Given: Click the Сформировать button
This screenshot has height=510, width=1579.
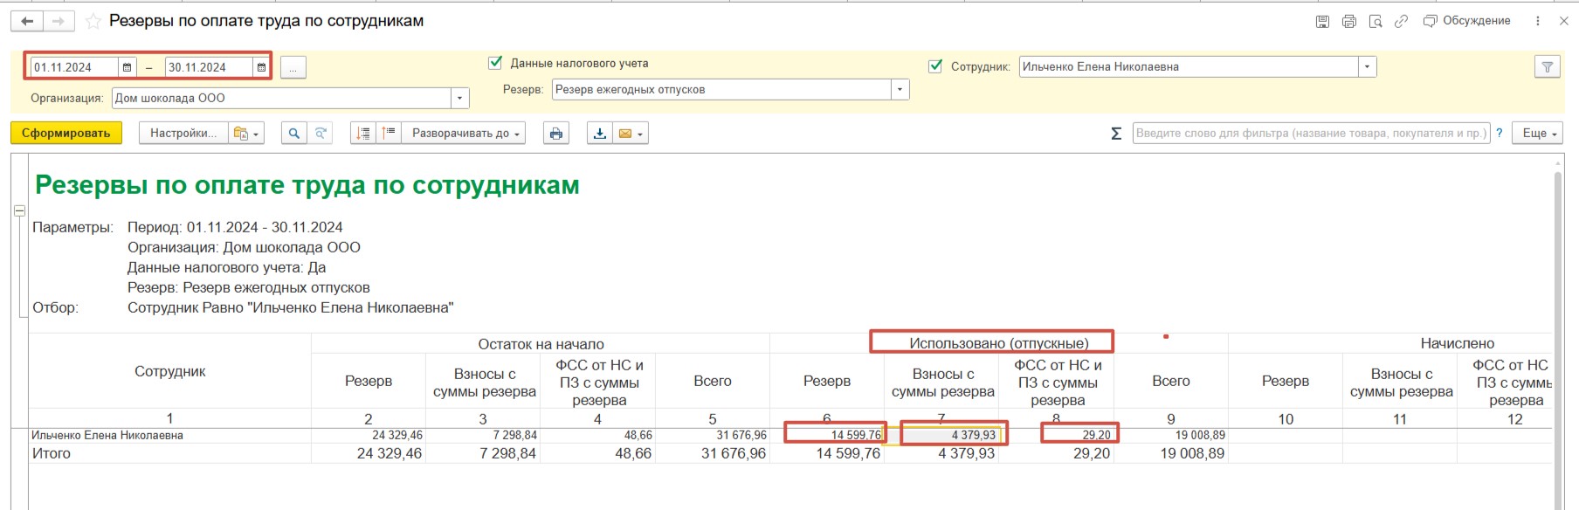Looking at the screenshot, I should tap(66, 134).
